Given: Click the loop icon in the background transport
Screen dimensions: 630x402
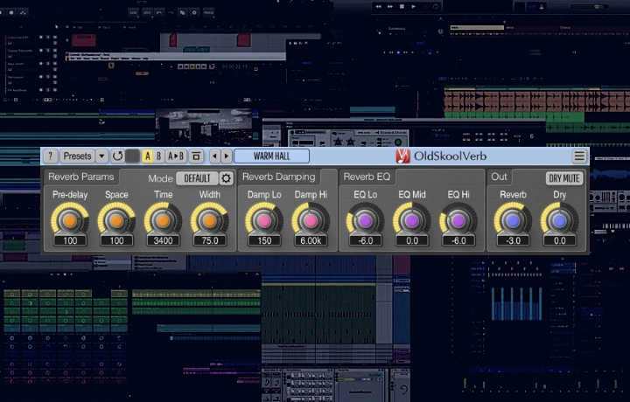Looking at the screenshot, I should pyautogui.click(x=436, y=6).
